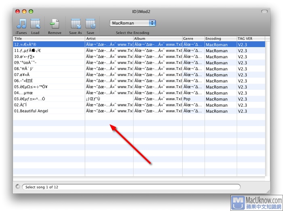
Task: Select the song row starting with 06.
Action: coord(139,81)
